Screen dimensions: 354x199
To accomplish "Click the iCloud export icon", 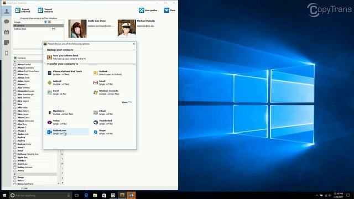I will pyautogui.click(x=96, y=112).
